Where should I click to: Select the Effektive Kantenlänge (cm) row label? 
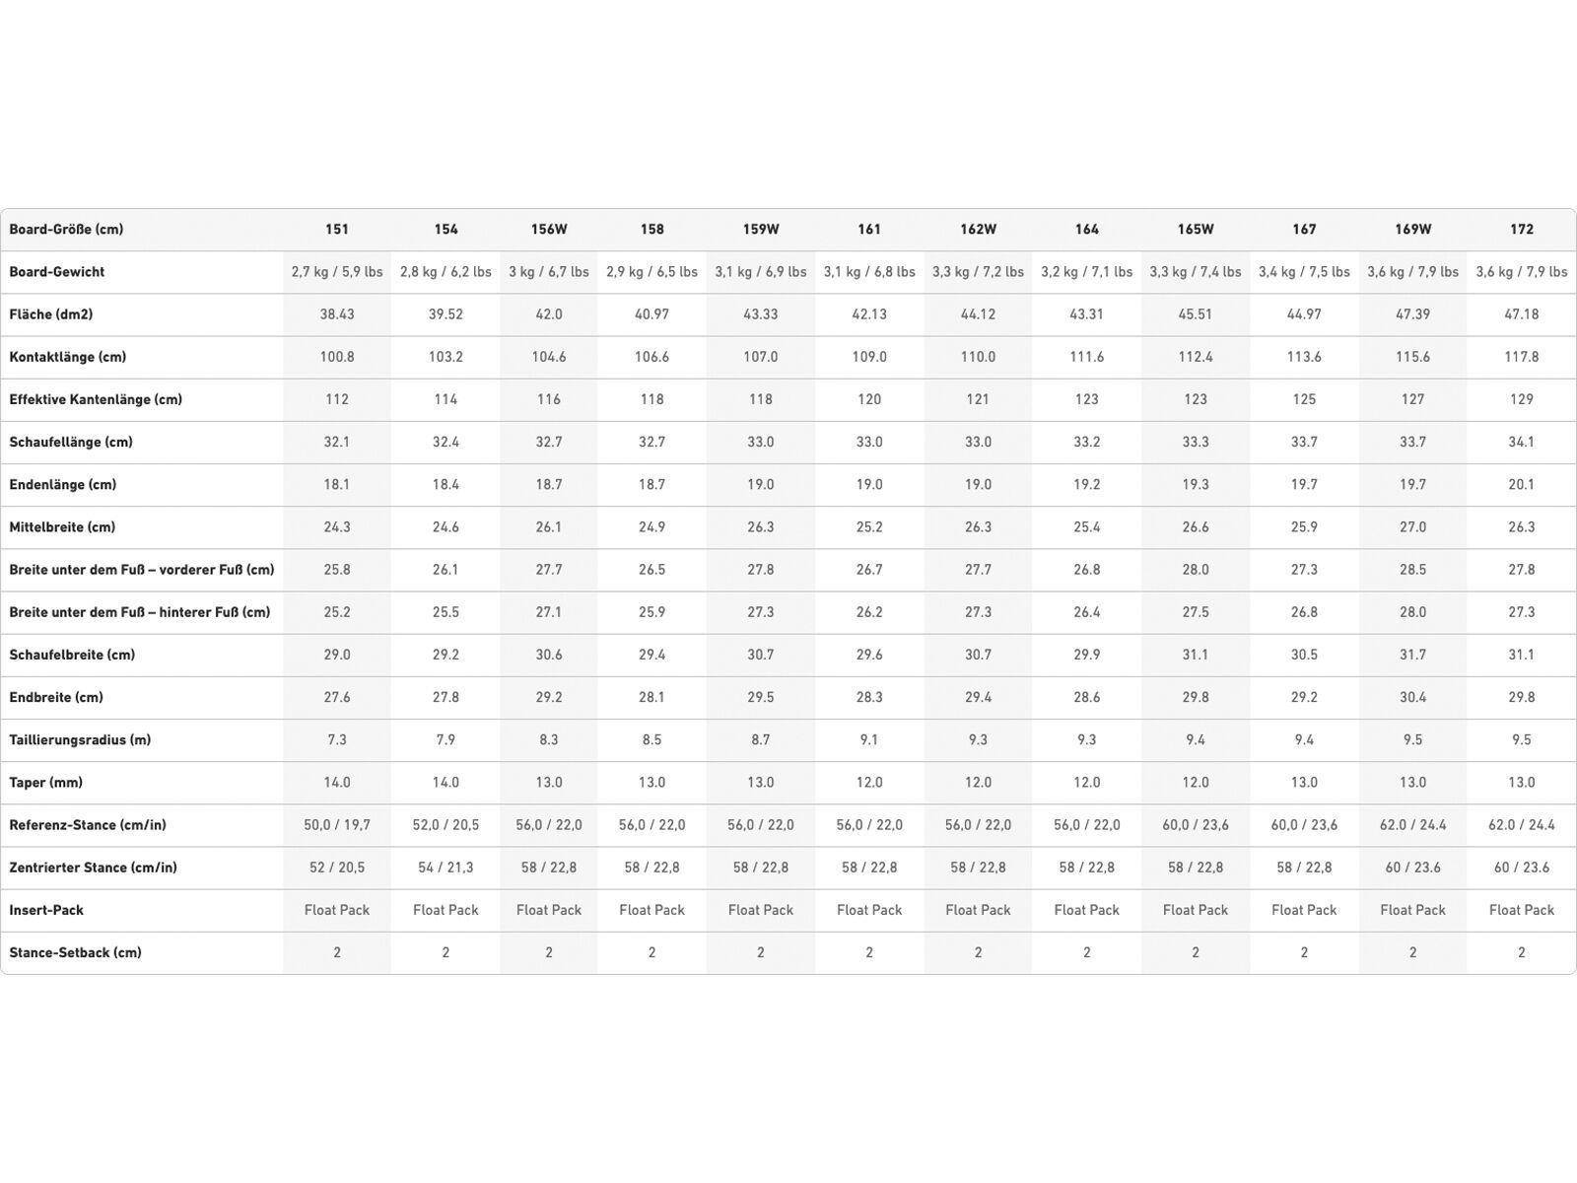pyautogui.click(x=96, y=399)
